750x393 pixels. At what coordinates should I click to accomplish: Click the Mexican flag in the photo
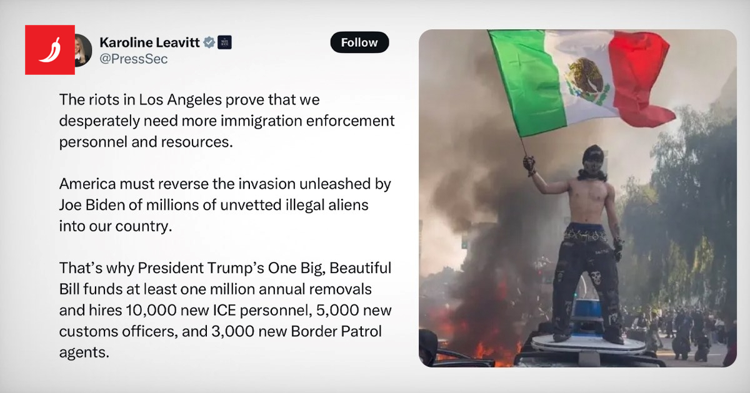click(578, 81)
